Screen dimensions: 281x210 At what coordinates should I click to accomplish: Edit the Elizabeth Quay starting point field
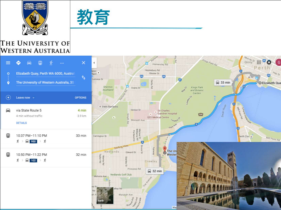(x=45, y=74)
